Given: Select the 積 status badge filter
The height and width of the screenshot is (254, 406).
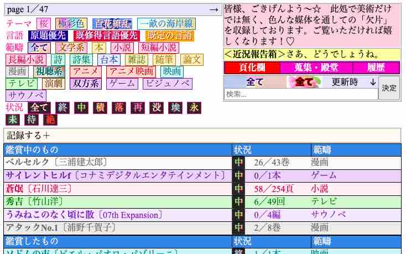Looking at the screenshot, I should coord(100,108).
